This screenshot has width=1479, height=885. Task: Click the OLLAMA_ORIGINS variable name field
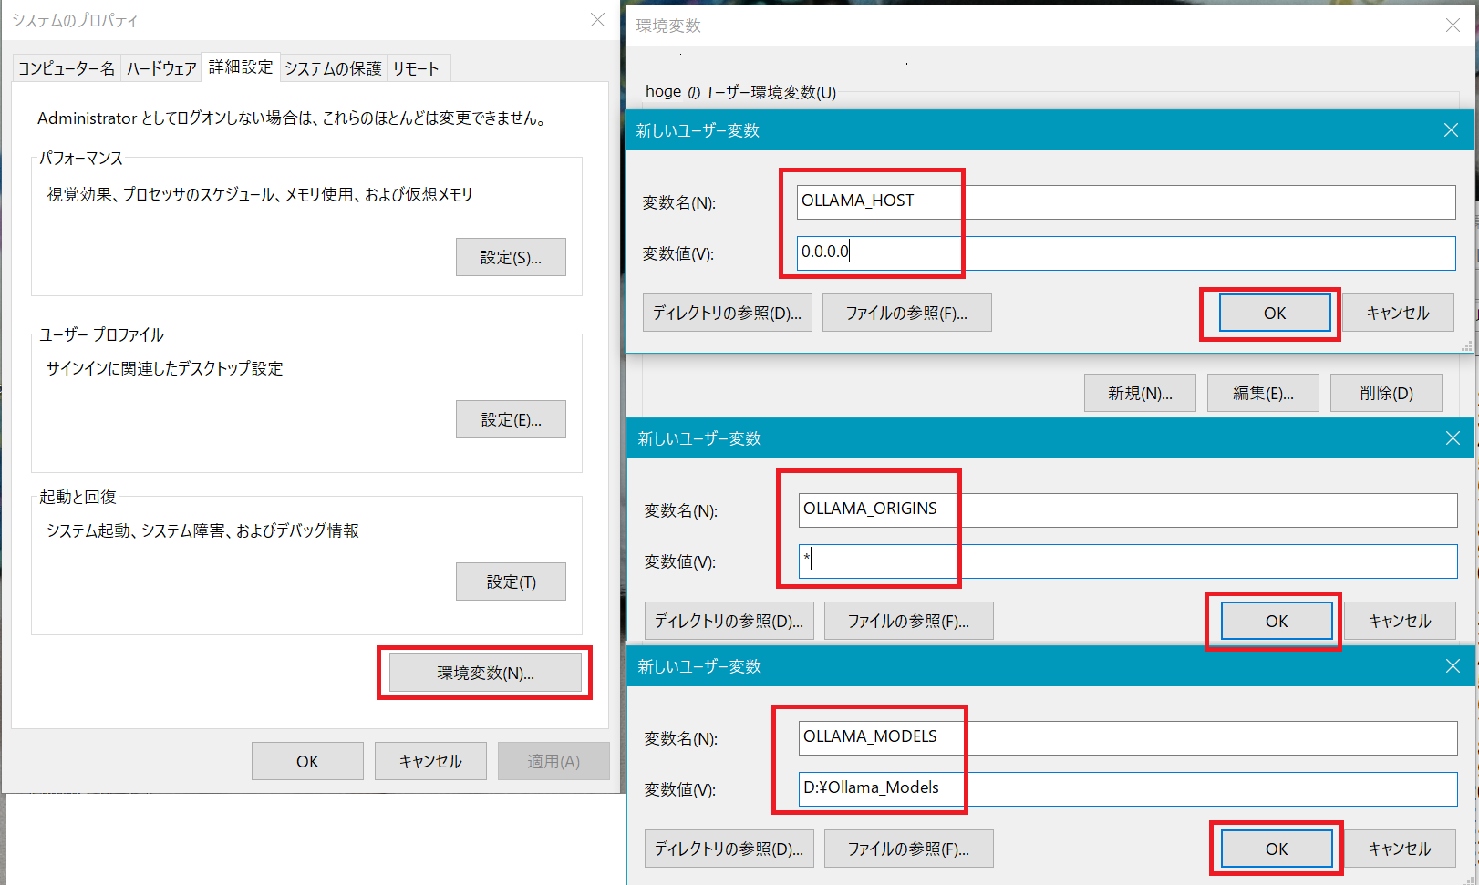click(x=1128, y=509)
